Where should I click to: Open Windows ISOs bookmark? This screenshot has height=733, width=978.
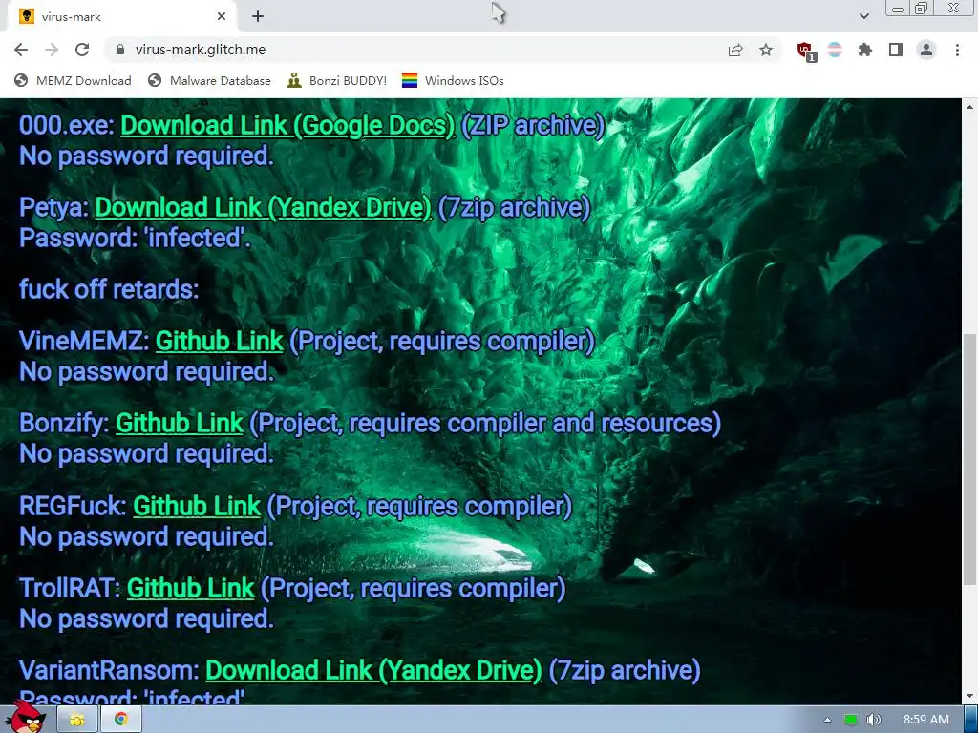[x=453, y=80]
